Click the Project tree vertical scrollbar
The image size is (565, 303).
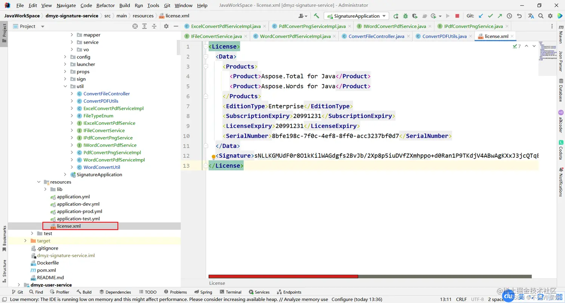179,47
